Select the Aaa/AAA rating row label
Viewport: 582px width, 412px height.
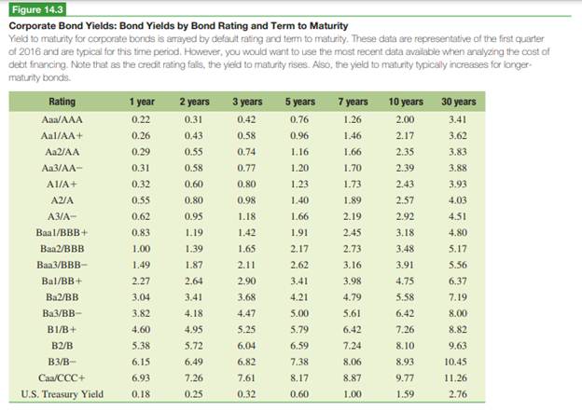coord(62,119)
